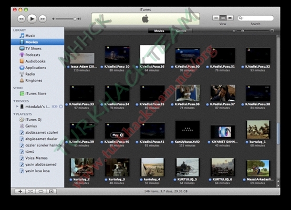
Task: Skip to next track with fast-forward button
Action: [x=43, y=19]
